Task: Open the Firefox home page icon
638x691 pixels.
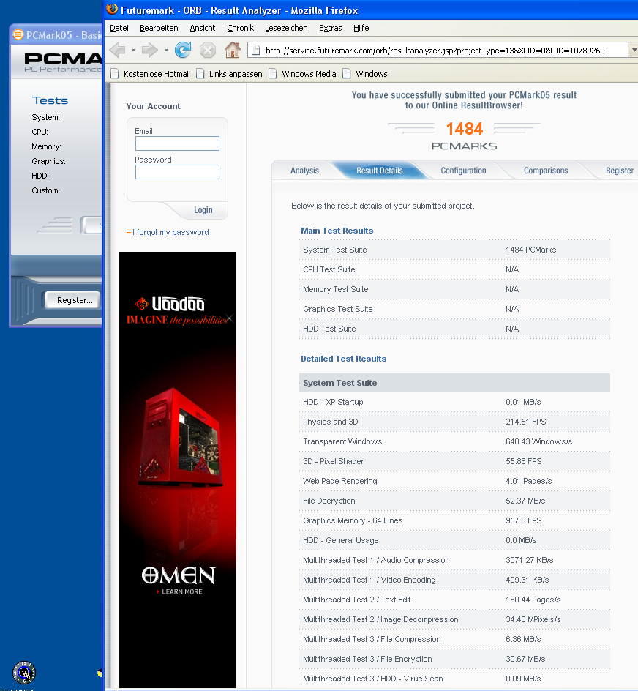Action: (x=233, y=50)
